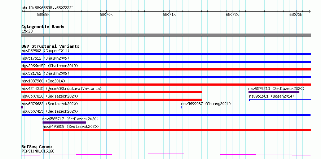Click the 15q23 band label
321x159 pixels.
pos(27,31)
